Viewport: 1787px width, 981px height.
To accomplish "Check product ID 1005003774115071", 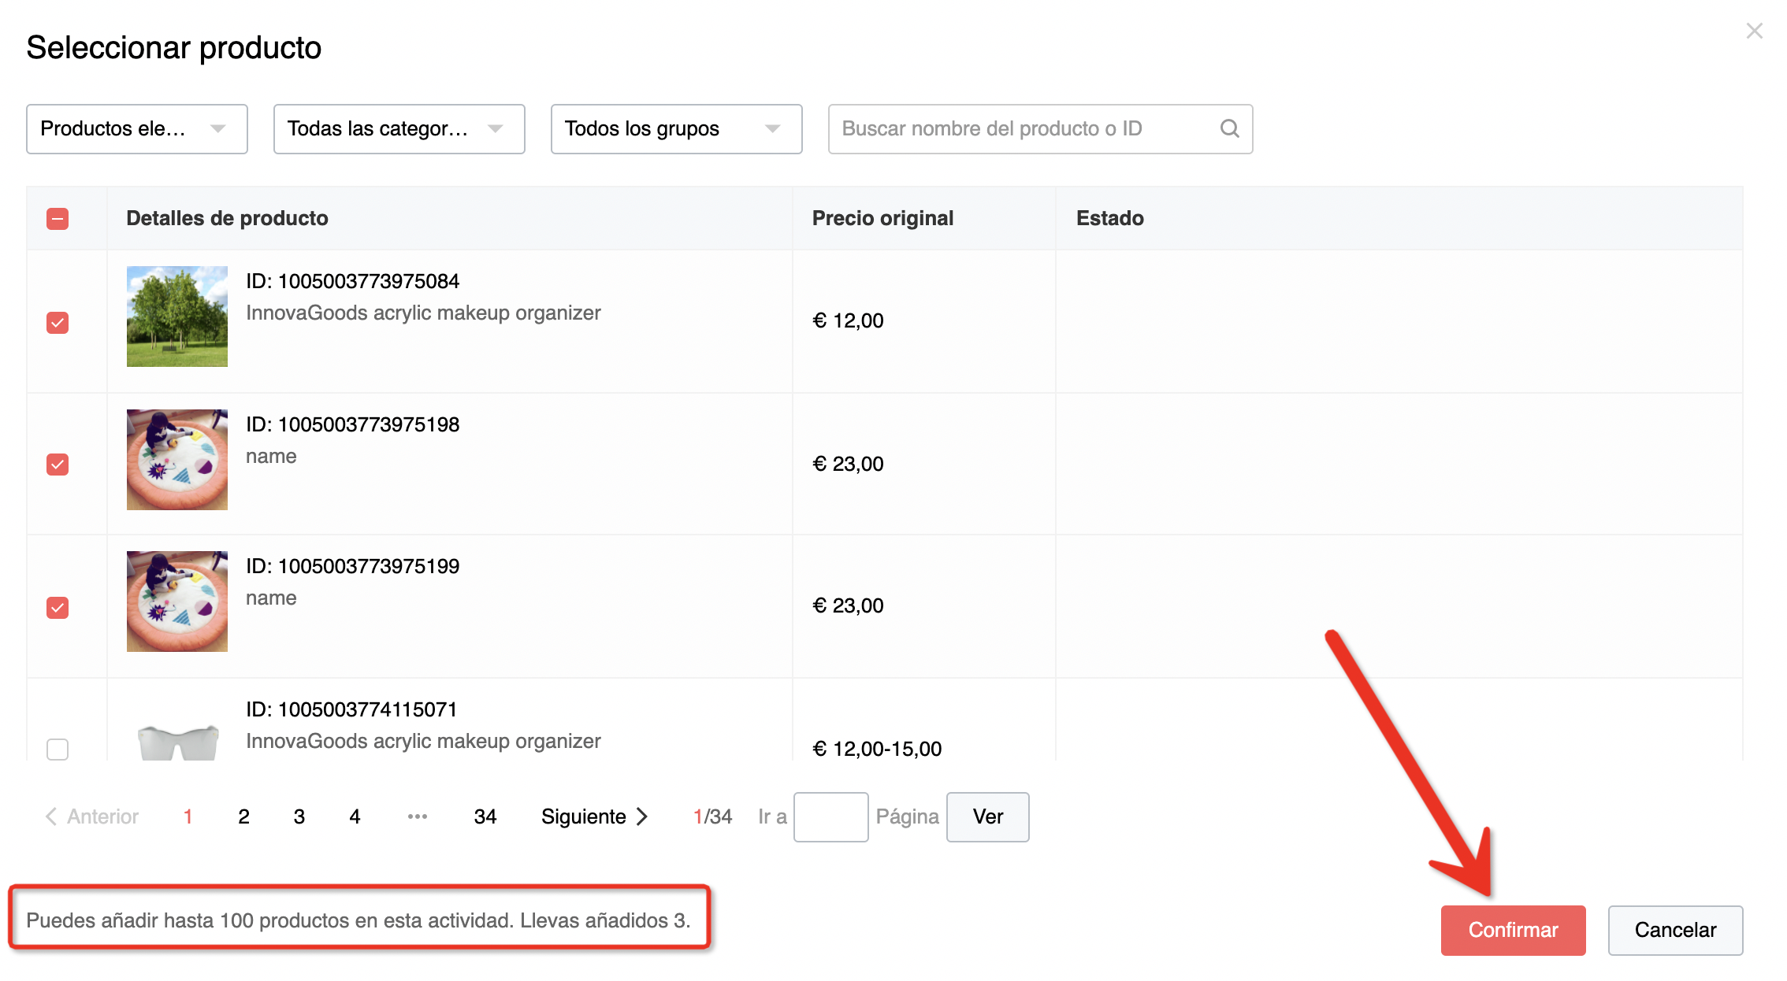I will click(x=58, y=749).
